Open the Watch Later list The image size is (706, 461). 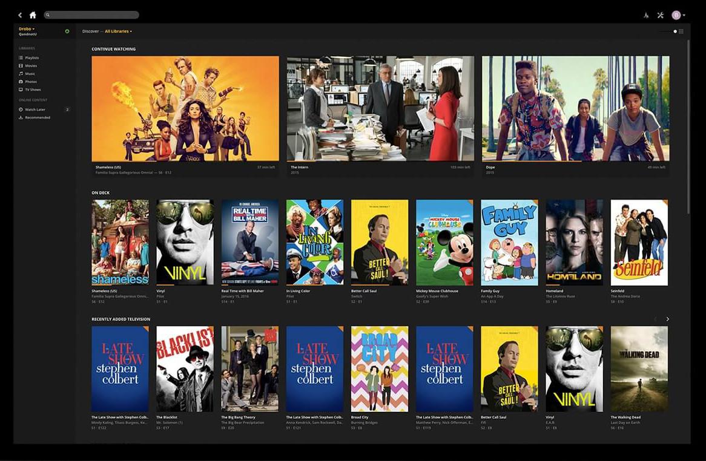(x=35, y=110)
